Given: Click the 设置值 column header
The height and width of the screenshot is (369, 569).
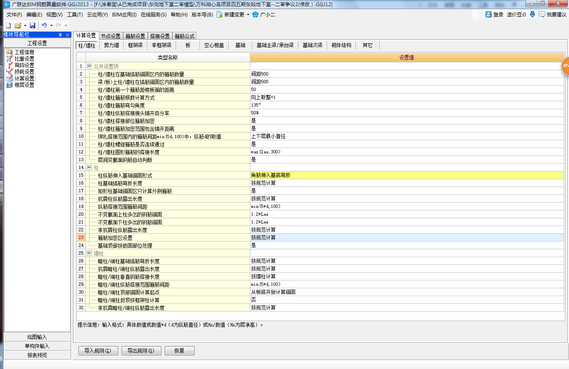Looking at the screenshot, I should [407, 57].
